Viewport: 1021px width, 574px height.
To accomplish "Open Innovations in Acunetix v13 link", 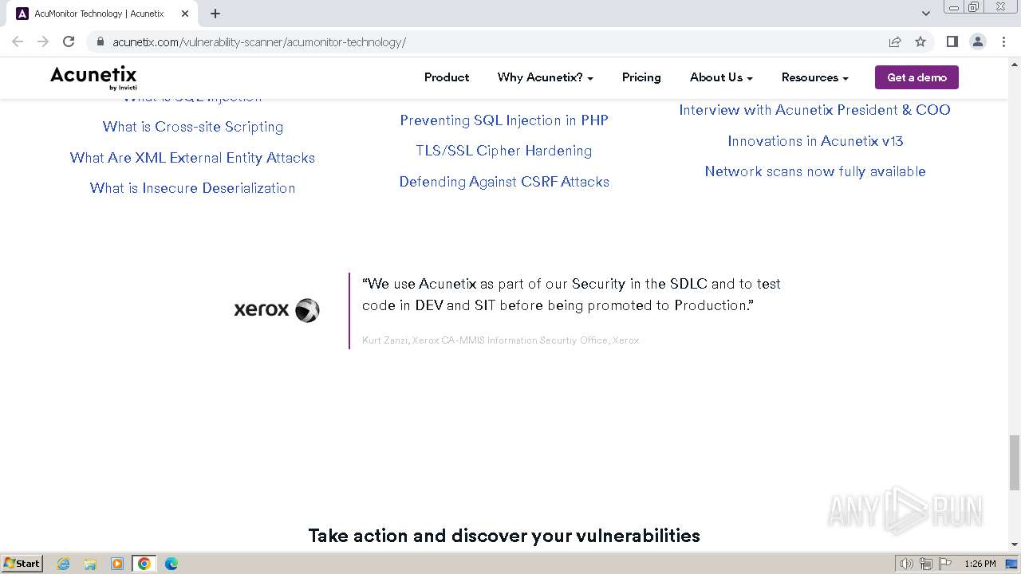I will click(x=815, y=141).
